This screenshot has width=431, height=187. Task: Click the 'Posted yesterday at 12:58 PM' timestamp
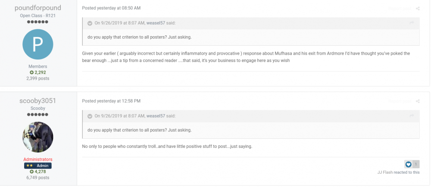point(111,101)
